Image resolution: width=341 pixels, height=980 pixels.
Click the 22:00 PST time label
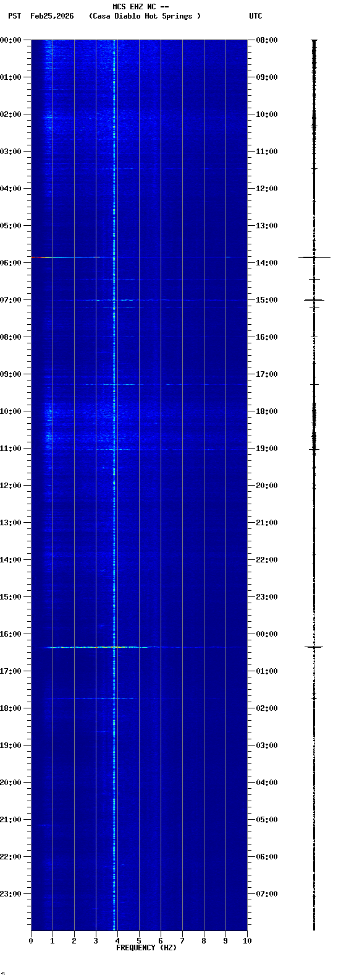pos(11,857)
